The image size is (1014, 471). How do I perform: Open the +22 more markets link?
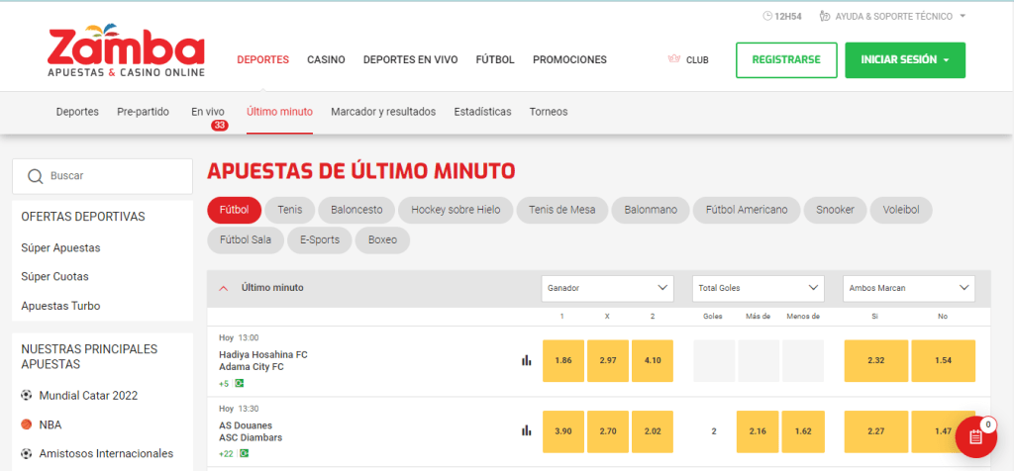[227, 453]
